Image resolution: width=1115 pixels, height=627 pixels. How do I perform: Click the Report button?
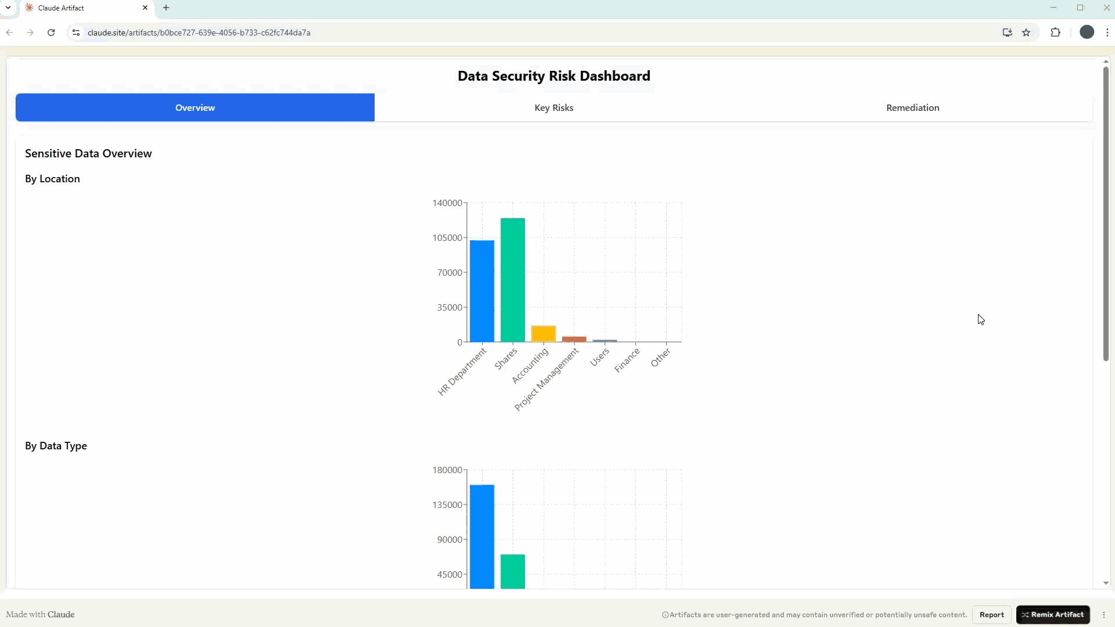(x=991, y=614)
